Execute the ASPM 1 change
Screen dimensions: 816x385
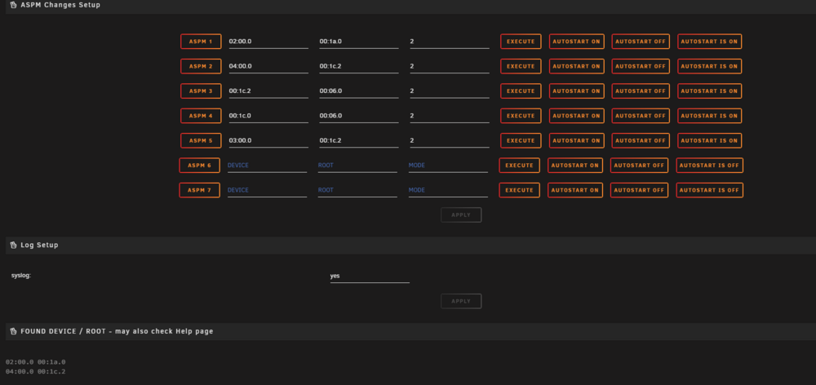(521, 42)
